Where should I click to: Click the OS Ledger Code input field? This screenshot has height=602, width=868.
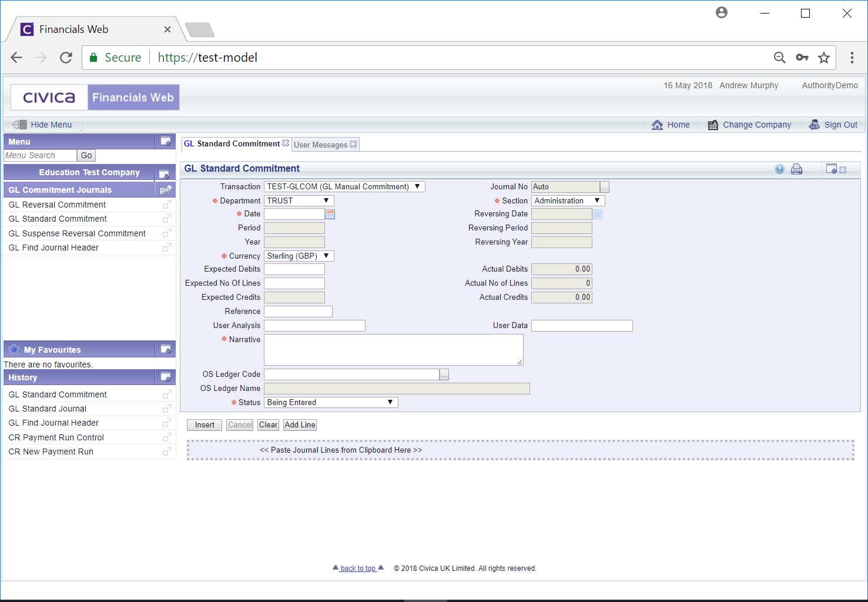coord(351,374)
